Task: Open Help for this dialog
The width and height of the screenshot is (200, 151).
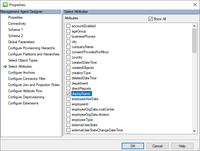Action: pos(182,146)
